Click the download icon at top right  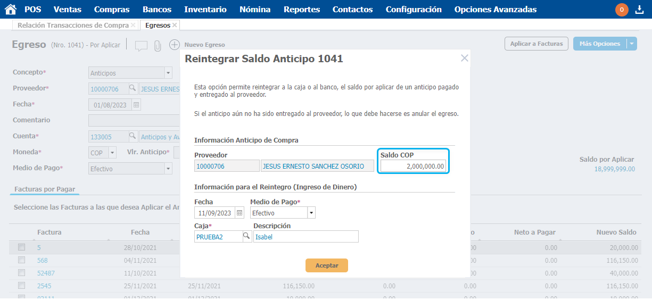click(640, 10)
